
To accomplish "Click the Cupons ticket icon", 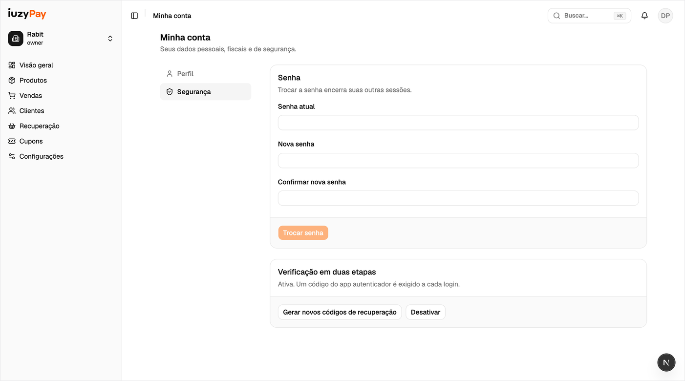I will click(12, 141).
